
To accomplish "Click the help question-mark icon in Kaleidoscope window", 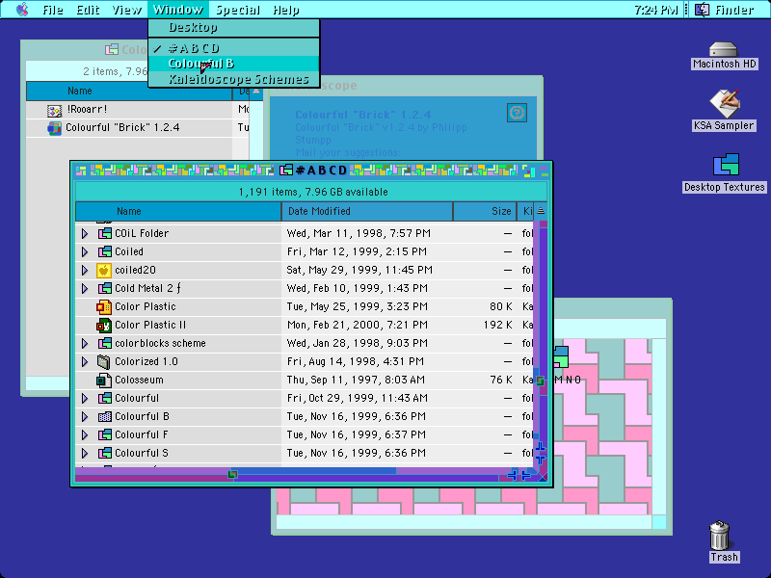I will pos(517,113).
